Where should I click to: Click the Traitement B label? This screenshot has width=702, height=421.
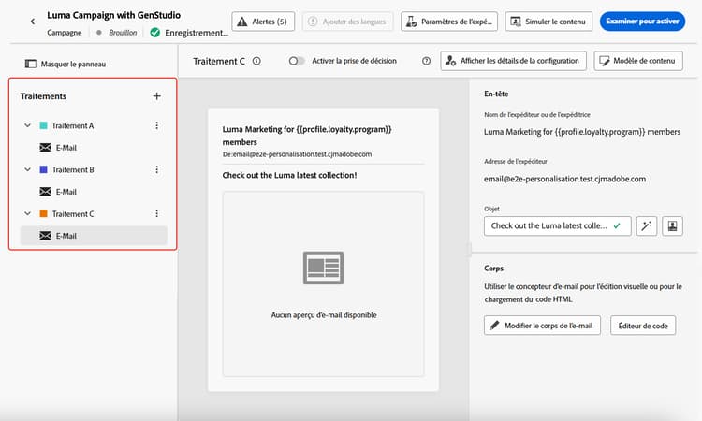[x=73, y=169]
